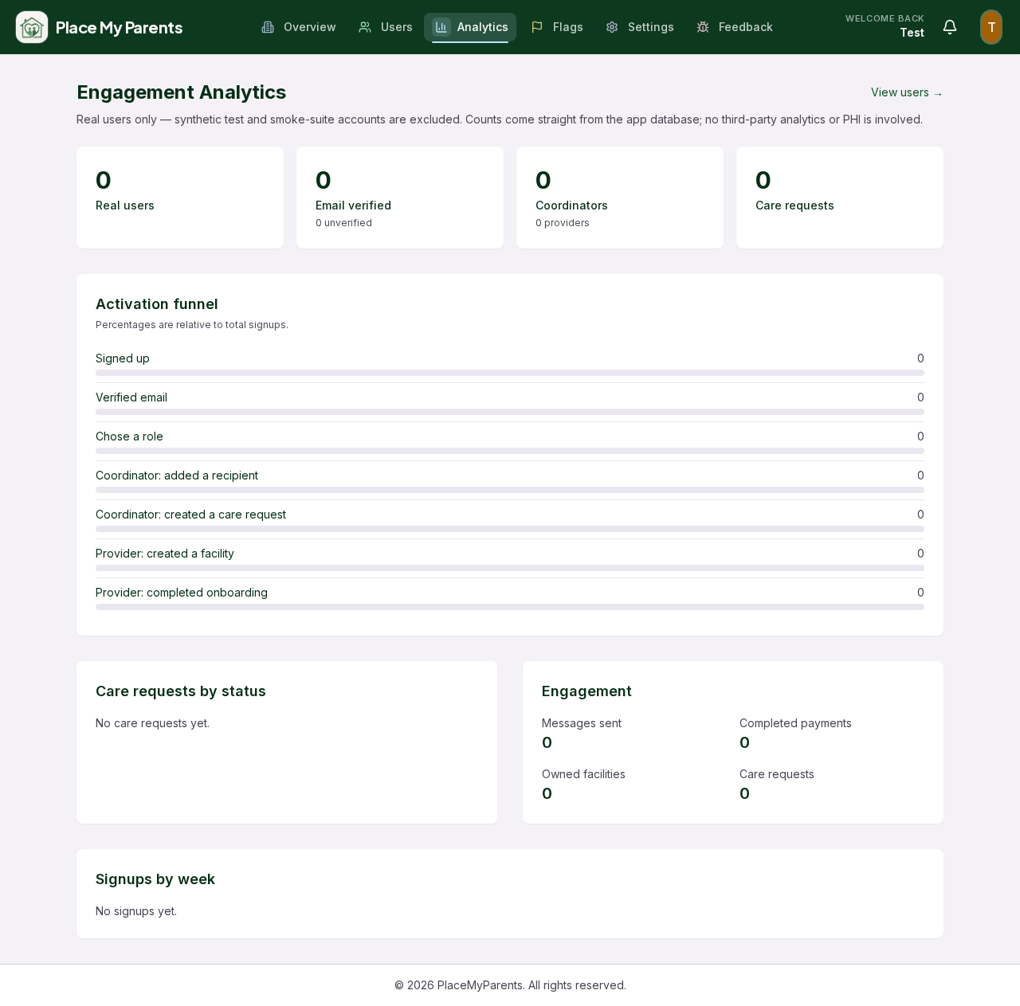Click the Email verified stat label
Screen dimensions: 1020x1006
(353, 206)
